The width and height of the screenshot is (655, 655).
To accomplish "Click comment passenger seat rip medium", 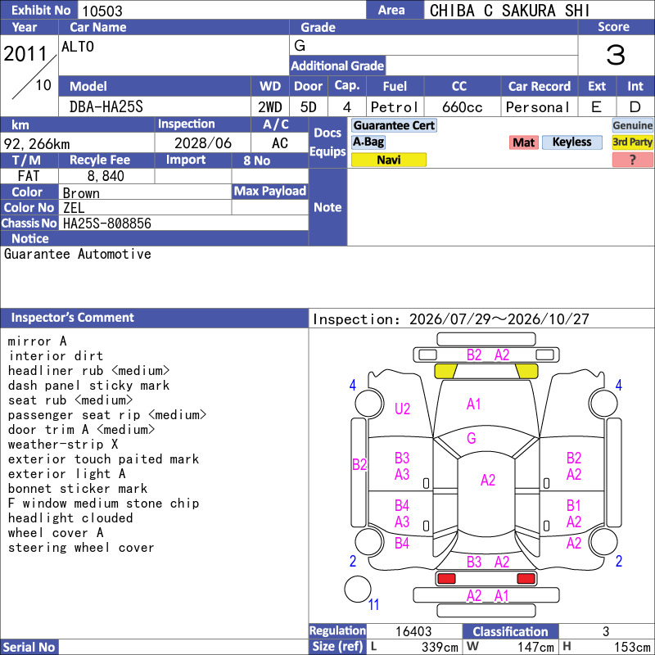I will (107, 415).
